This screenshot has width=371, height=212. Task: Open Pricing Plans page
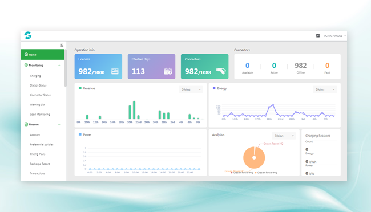[x=37, y=154]
